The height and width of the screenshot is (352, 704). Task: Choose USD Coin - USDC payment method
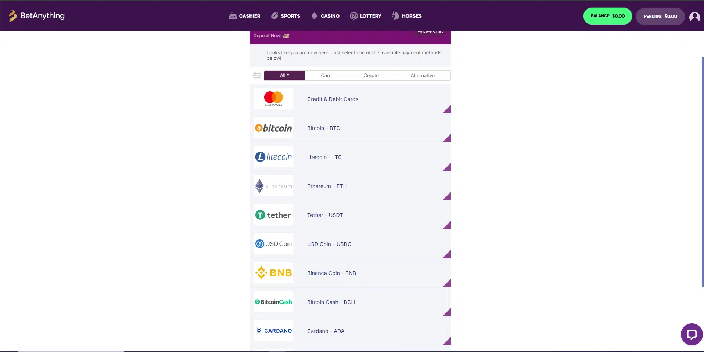(x=350, y=244)
